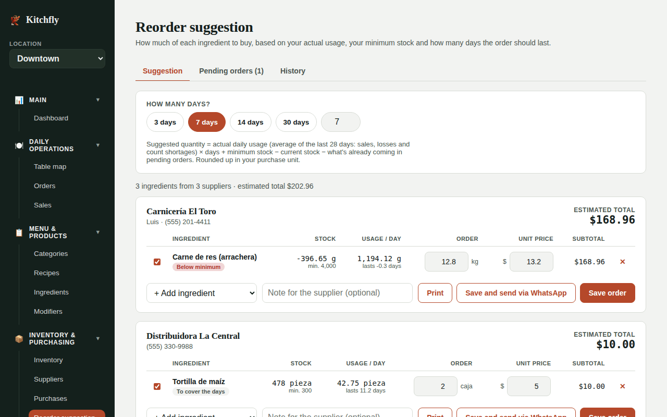Open the History tab
Image resolution: width=667 pixels, height=417 pixels.
293,71
